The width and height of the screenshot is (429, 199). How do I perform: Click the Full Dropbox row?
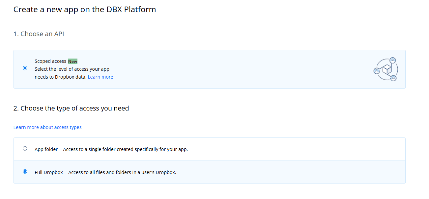209,172
